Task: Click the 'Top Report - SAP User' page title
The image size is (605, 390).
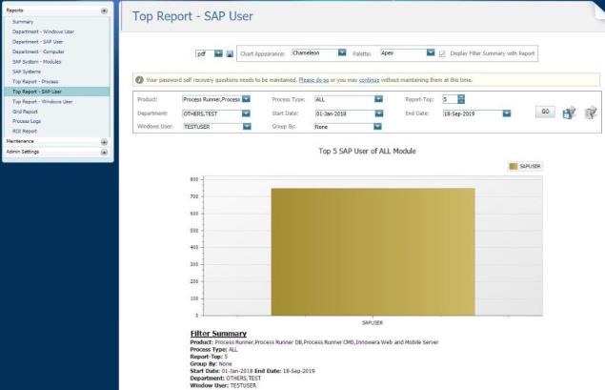Action: [192, 16]
